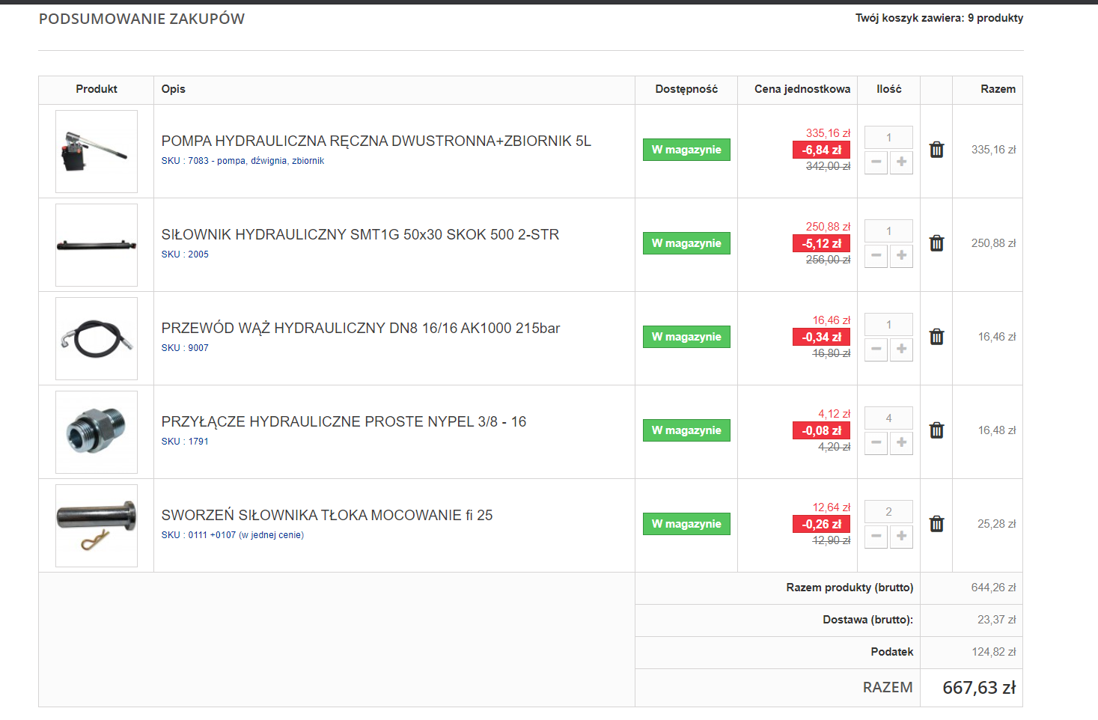Image resolution: width=1098 pixels, height=720 pixels.
Task: Decrease quantity of SIŁOWNIK HYDRAULICZNY SMT1G
Action: tap(876, 255)
